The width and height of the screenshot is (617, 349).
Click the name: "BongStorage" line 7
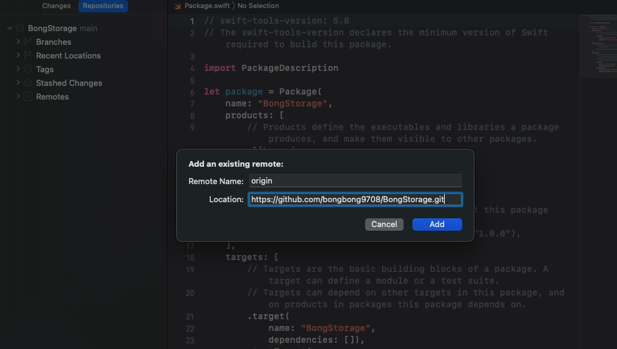click(279, 103)
